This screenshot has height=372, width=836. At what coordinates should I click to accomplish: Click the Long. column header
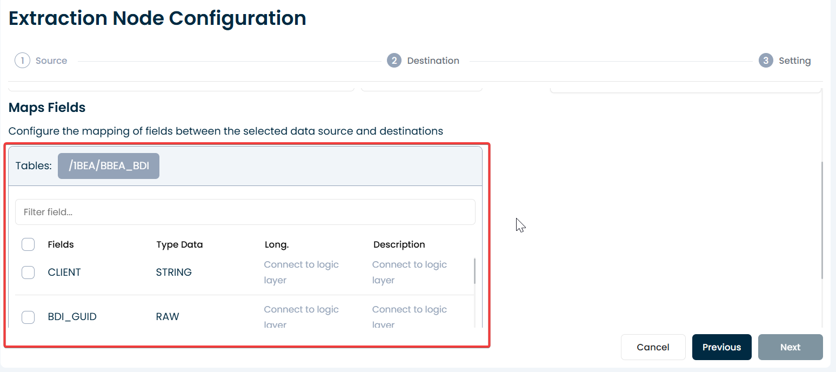pyautogui.click(x=277, y=244)
